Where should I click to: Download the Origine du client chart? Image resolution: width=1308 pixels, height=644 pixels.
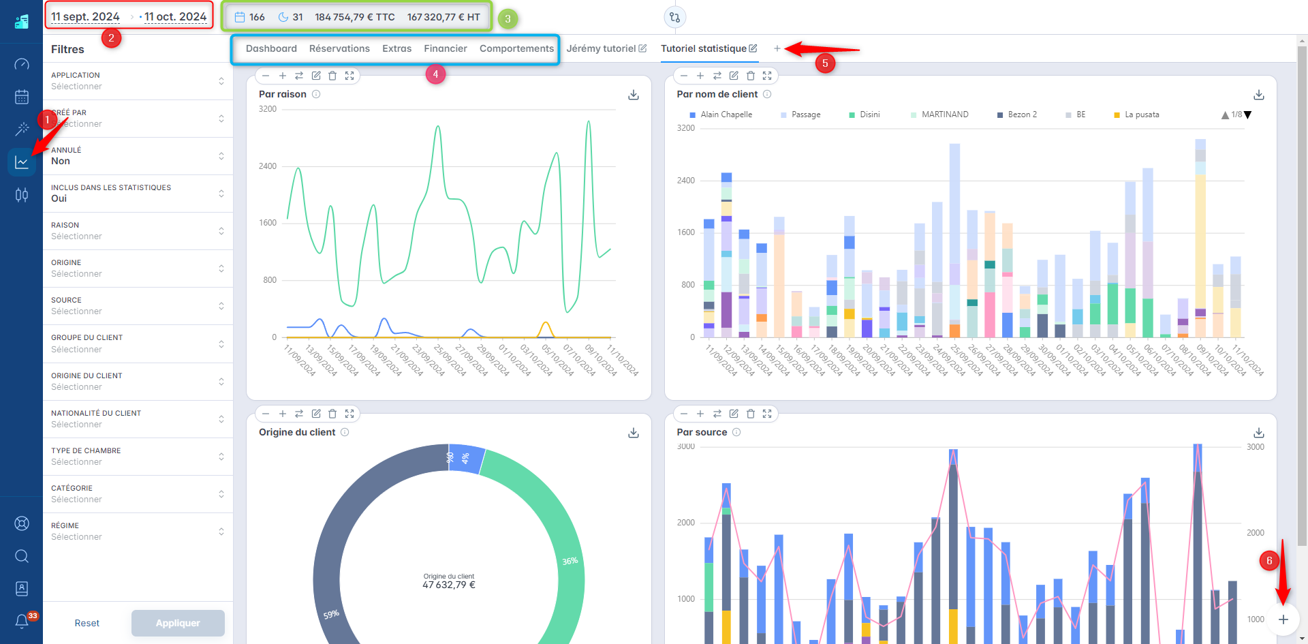pyautogui.click(x=634, y=433)
